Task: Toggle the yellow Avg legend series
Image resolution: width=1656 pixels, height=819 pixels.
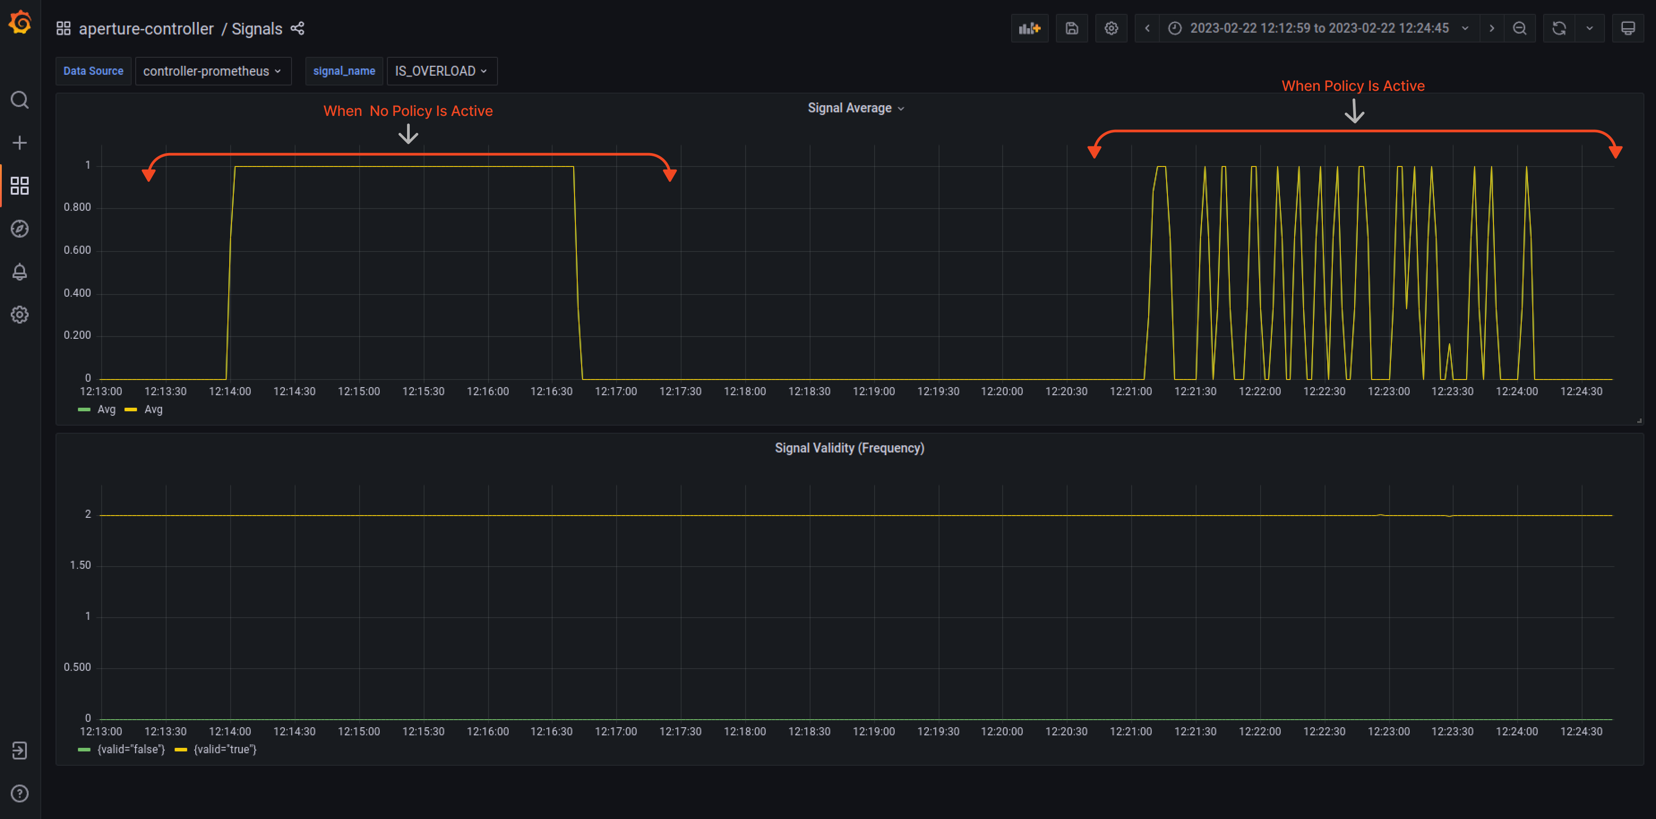Action: [154, 409]
